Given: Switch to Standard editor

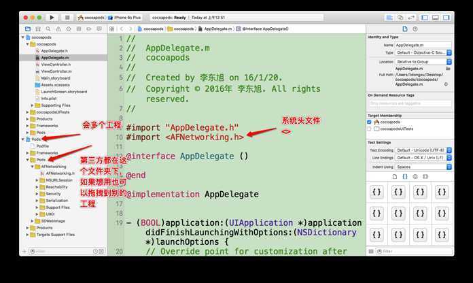Looking at the screenshot, I should pyautogui.click(x=389, y=18).
